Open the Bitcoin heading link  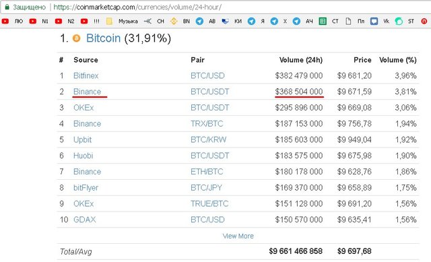(x=103, y=38)
